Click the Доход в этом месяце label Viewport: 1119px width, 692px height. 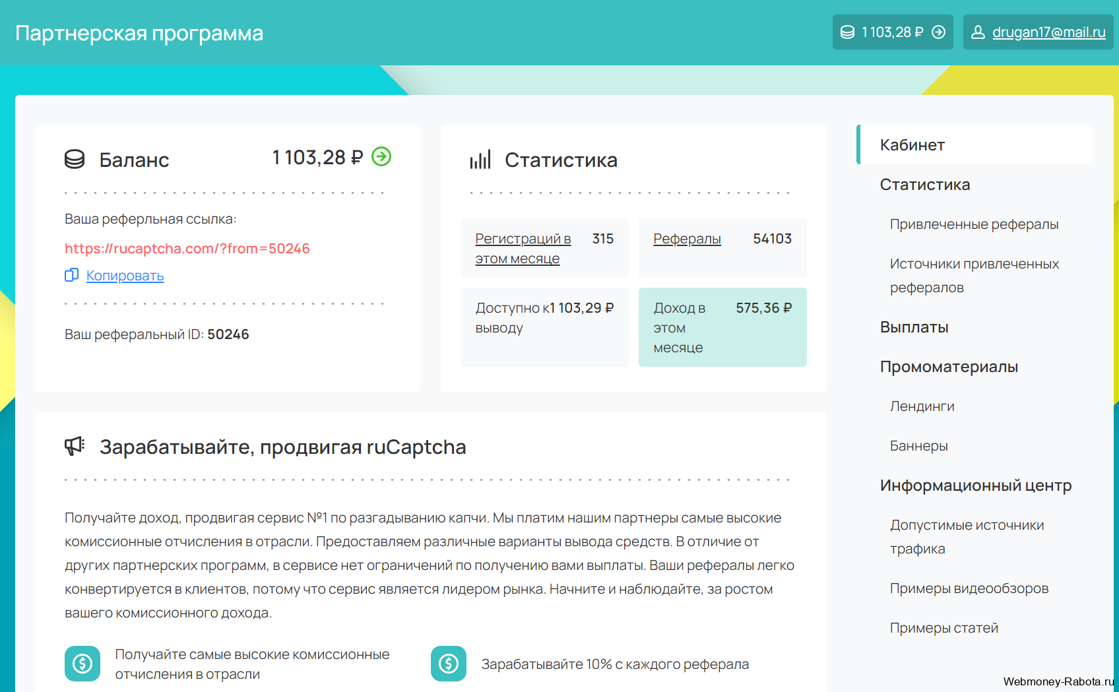point(680,328)
